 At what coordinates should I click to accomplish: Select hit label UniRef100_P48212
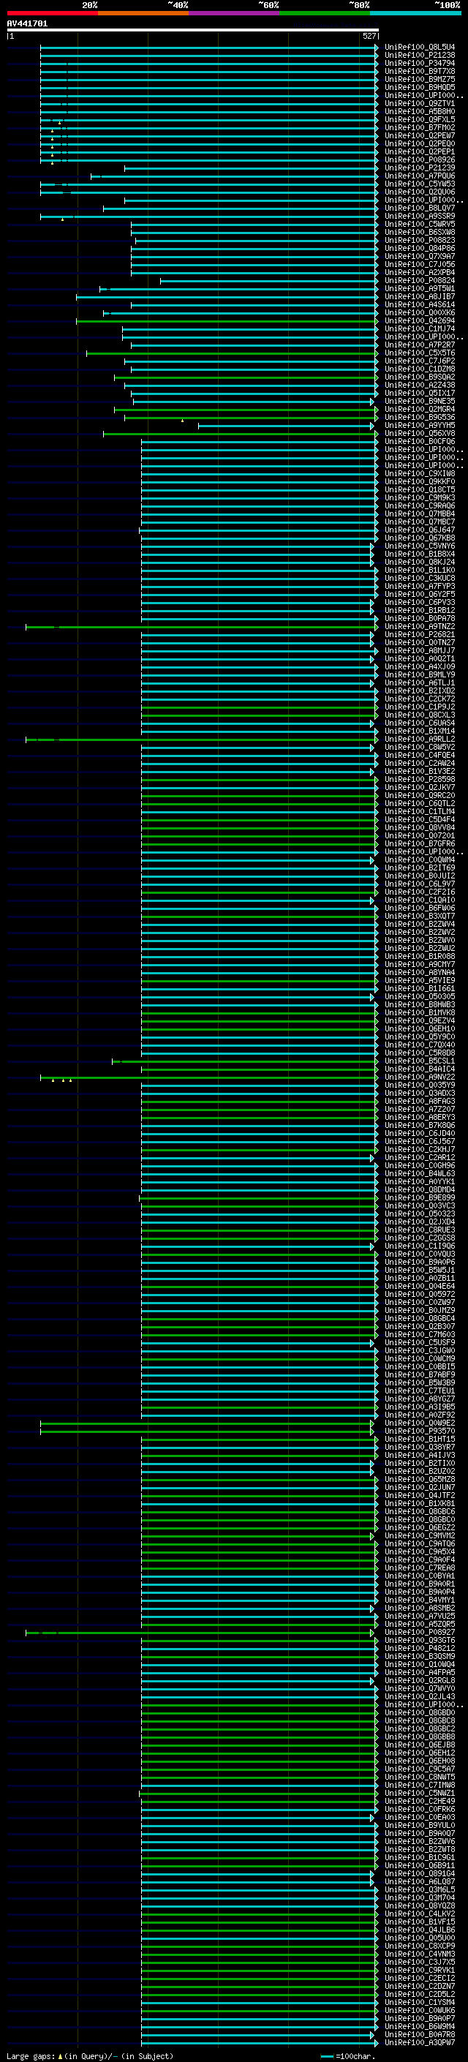point(420,1649)
